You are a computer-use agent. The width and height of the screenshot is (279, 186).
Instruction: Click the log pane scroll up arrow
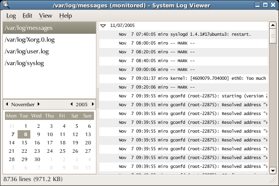273,25
